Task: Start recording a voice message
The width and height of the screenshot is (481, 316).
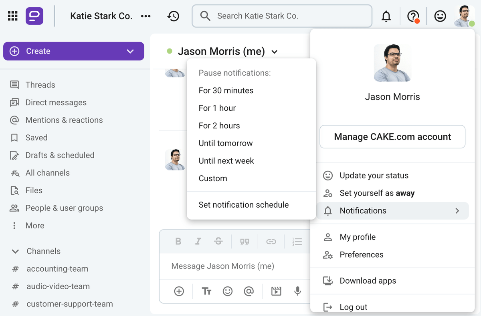Action: tap(297, 291)
